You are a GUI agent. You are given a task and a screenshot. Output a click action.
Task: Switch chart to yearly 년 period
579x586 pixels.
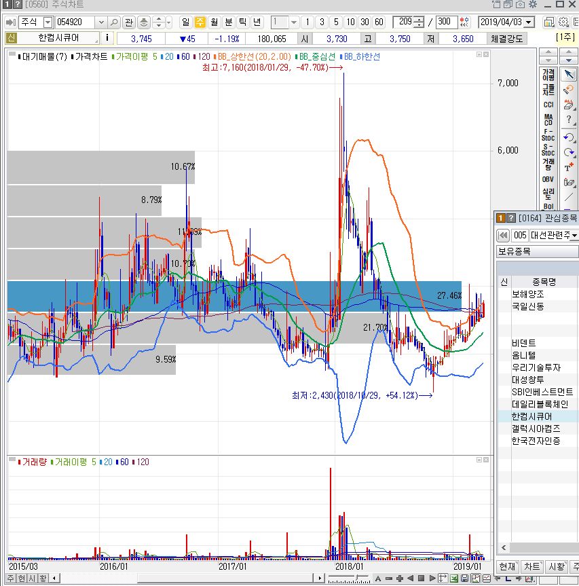tap(257, 22)
